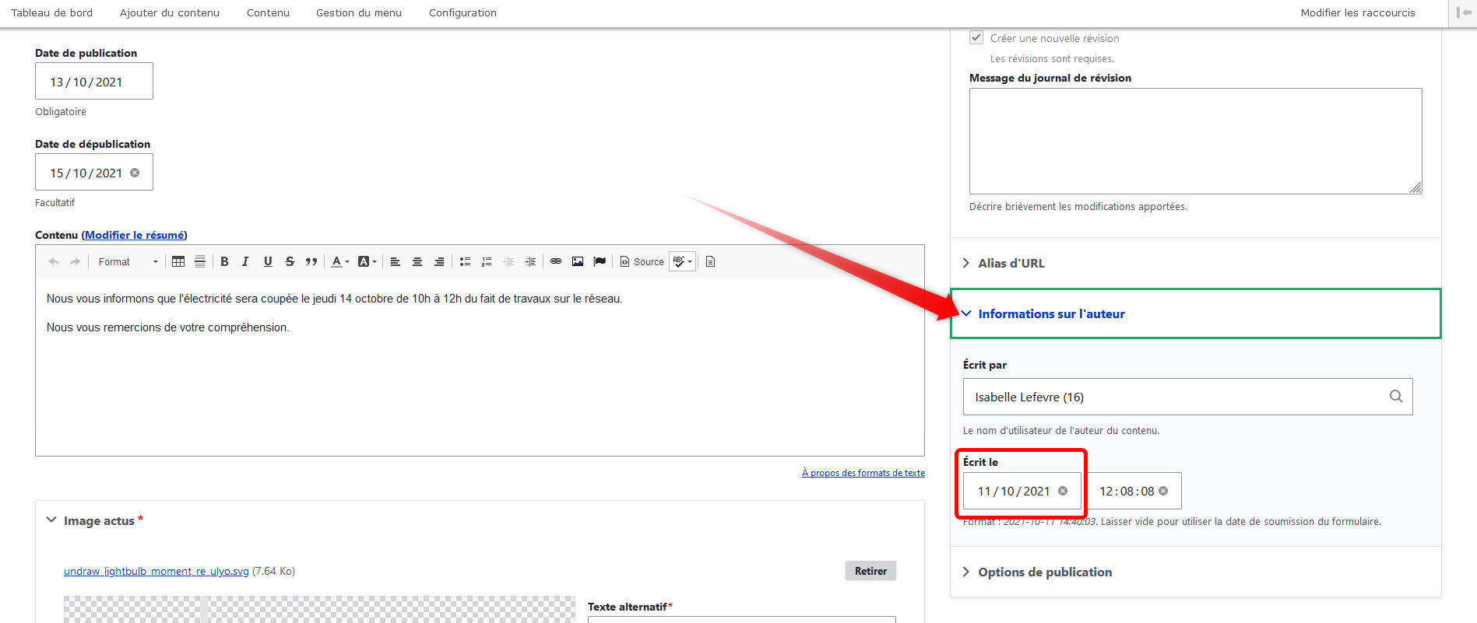Viewport: 1477px width, 623px height.
Task: Open Ajouter du contenu in the top bar
Action: coord(170,13)
